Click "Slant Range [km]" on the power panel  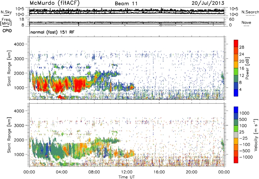9,68
